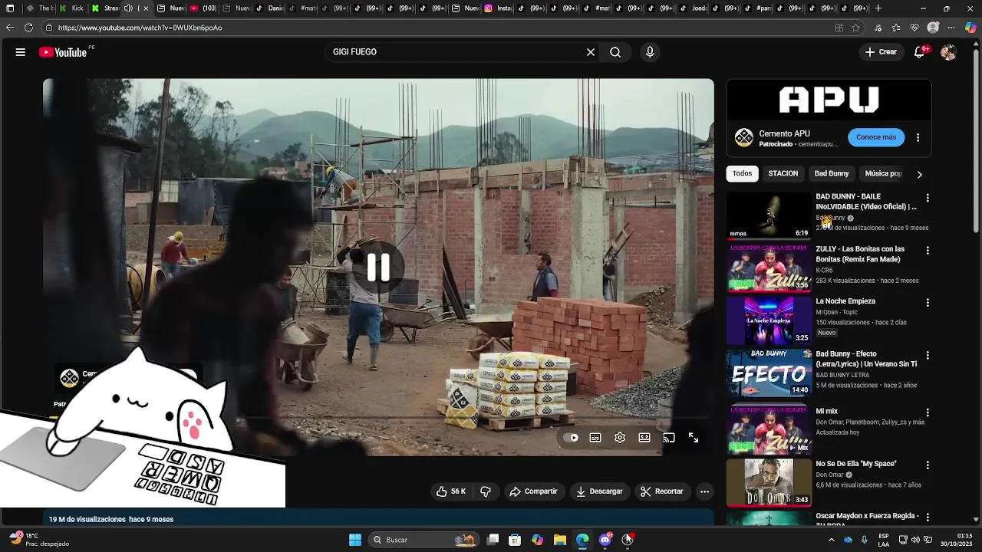Open weather widget showing 18°C
Image resolution: width=982 pixels, height=552 pixels.
coord(38,540)
